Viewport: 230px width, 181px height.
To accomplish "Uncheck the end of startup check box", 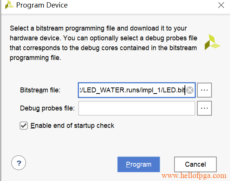I will (x=23, y=126).
